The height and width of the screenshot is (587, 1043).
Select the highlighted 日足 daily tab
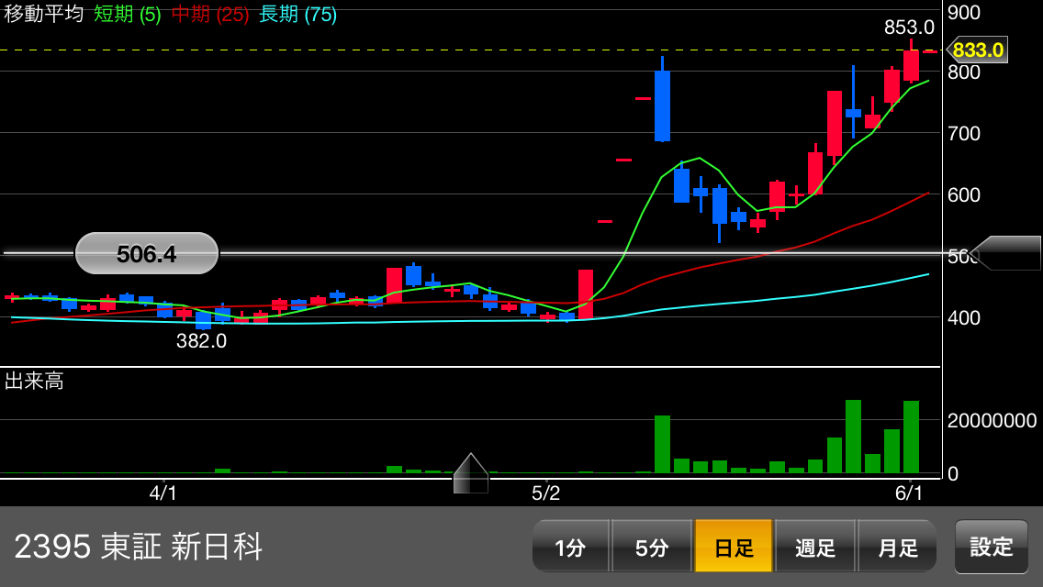734,547
